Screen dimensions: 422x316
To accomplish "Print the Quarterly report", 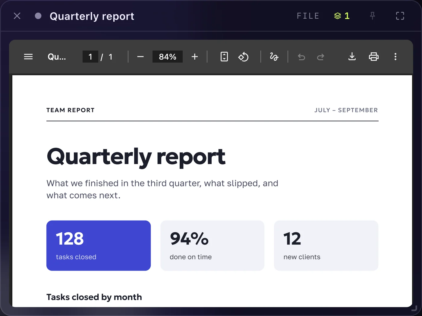I will coord(374,57).
